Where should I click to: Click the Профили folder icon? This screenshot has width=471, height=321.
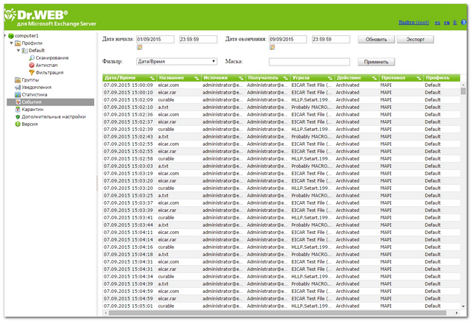point(18,43)
